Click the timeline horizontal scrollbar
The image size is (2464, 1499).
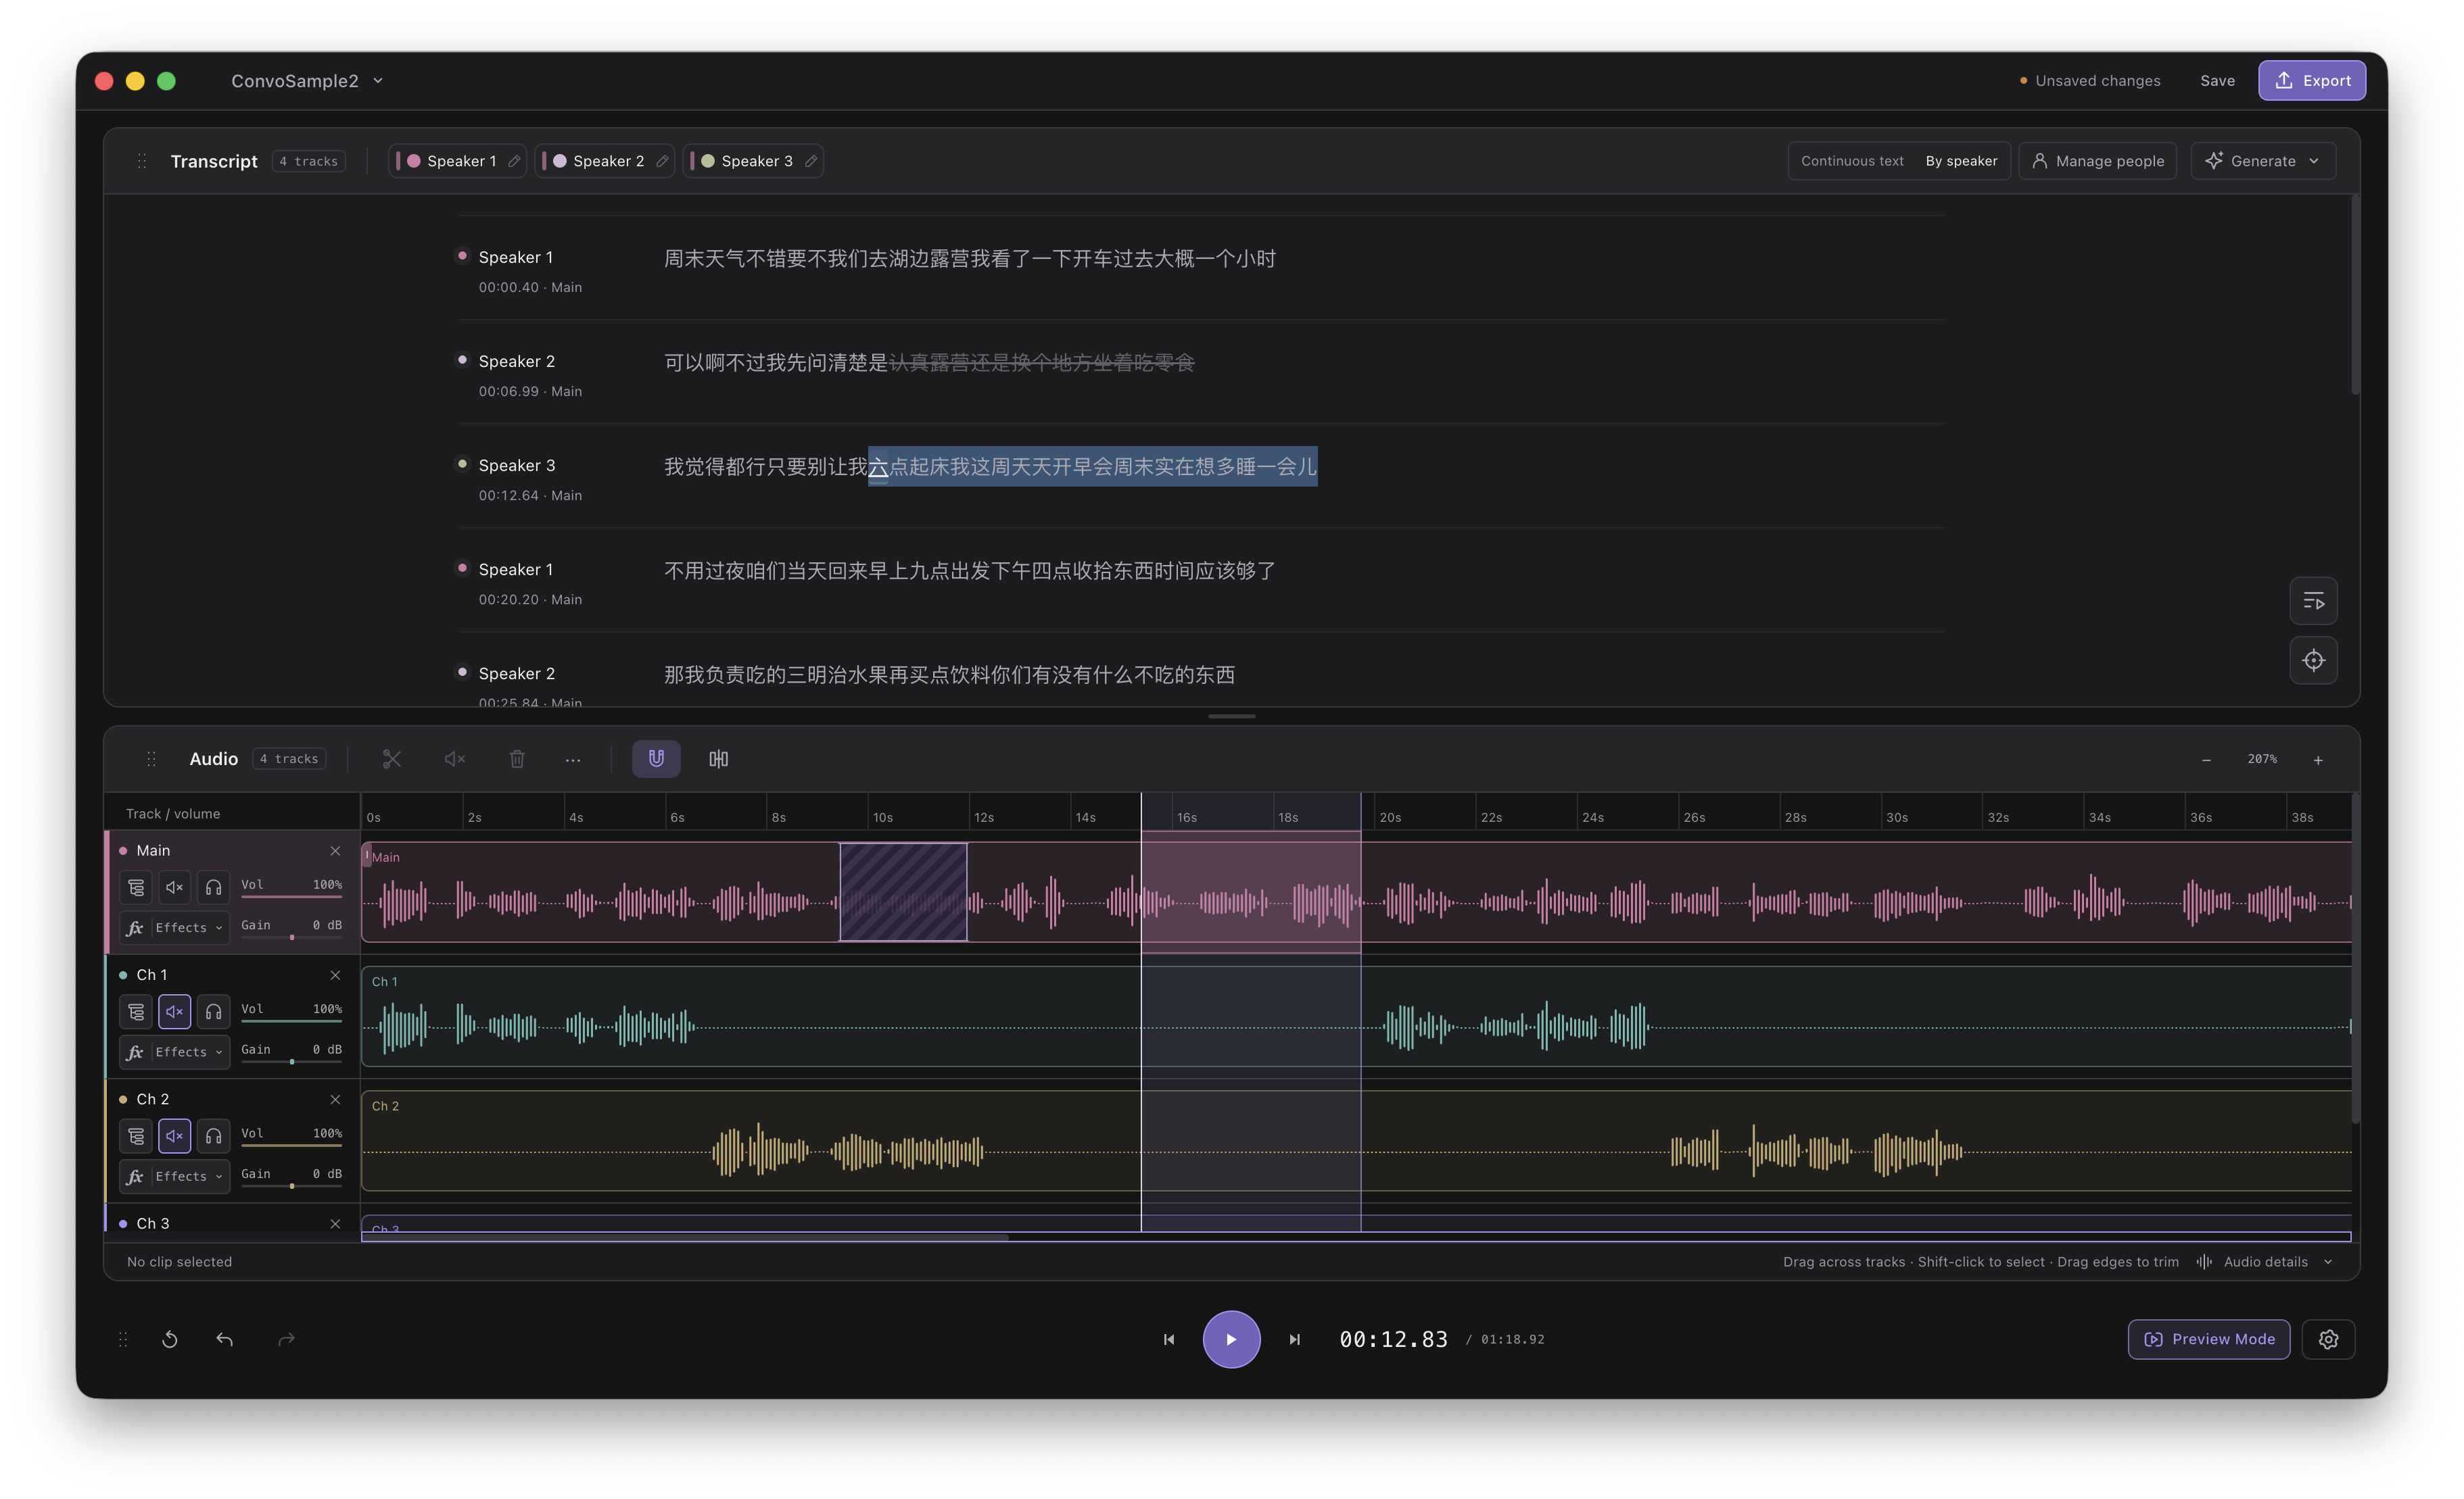click(685, 1237)
